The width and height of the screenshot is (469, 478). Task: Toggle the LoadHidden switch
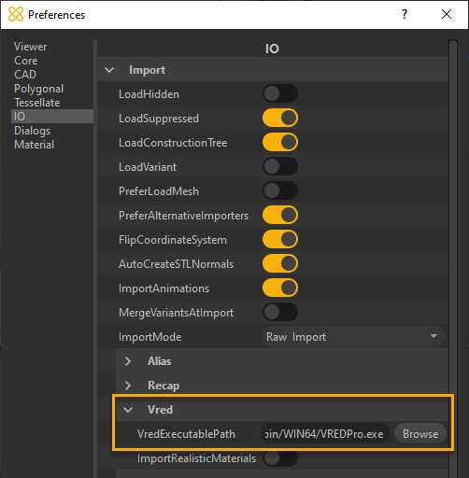coord(280,93)
